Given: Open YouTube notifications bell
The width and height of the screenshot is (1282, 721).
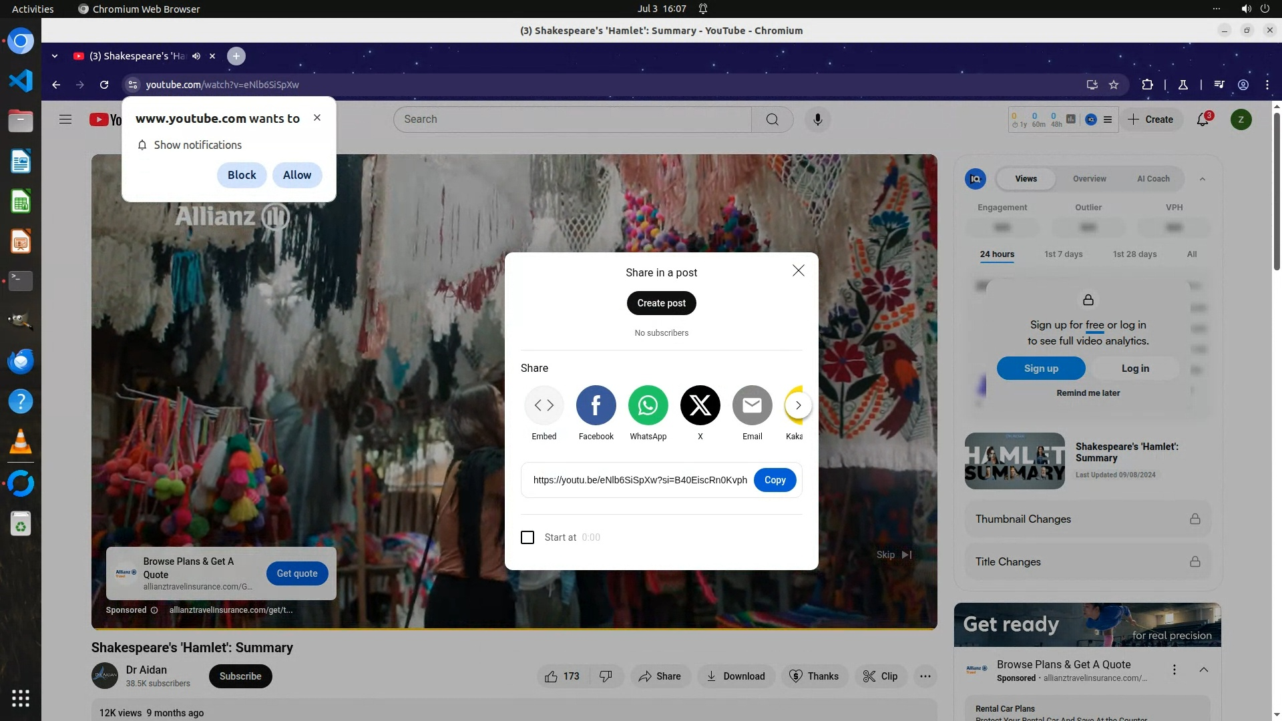Looking at the screenshot, I should pyautogui.click(x=1203, y=119).
